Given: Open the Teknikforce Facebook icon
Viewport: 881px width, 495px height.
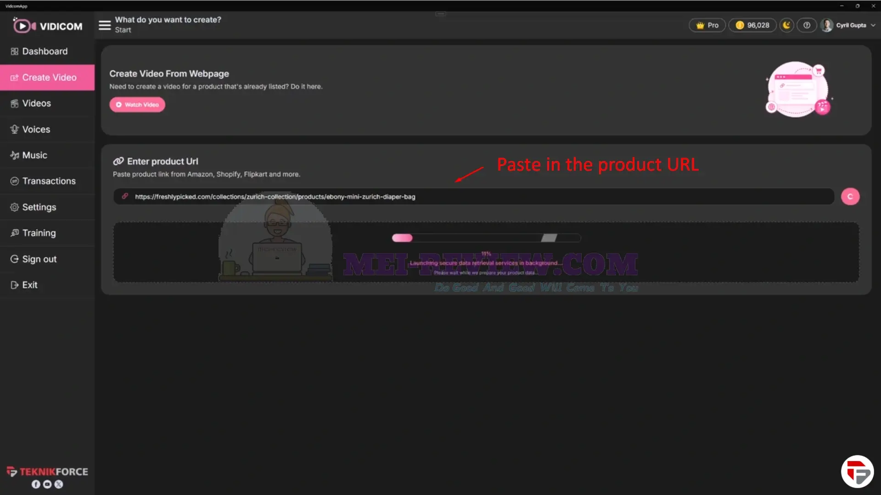Looking at the screenshot, I should [x=36, y=484].
